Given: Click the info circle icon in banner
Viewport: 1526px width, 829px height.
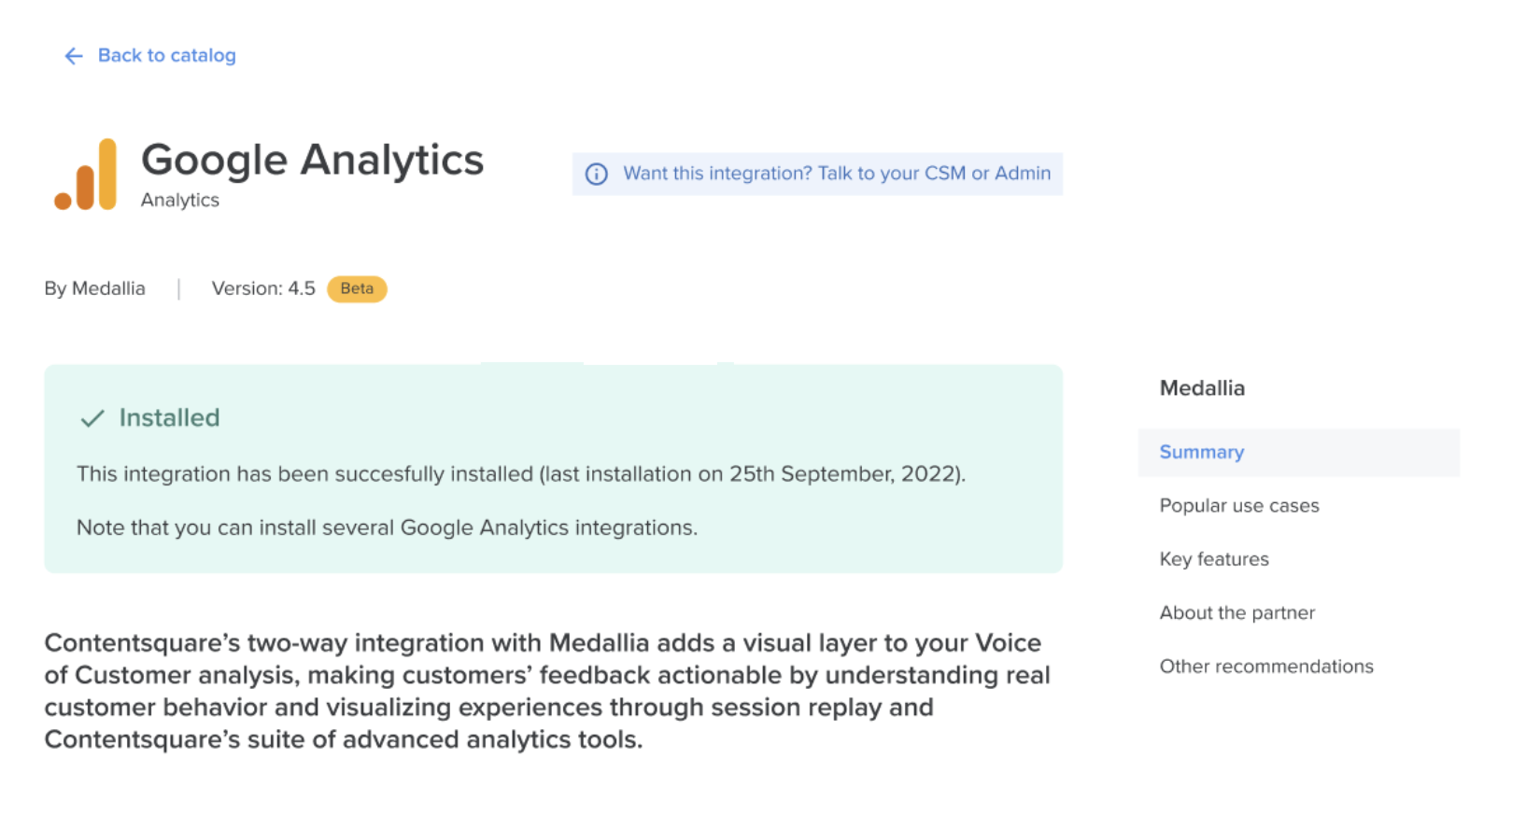Looking at the screenshot, I should coord(596,175).
